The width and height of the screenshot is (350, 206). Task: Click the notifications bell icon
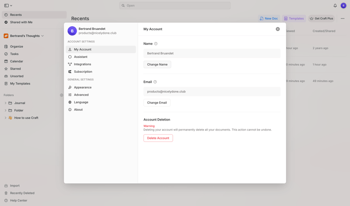click(x=335, y=6)
